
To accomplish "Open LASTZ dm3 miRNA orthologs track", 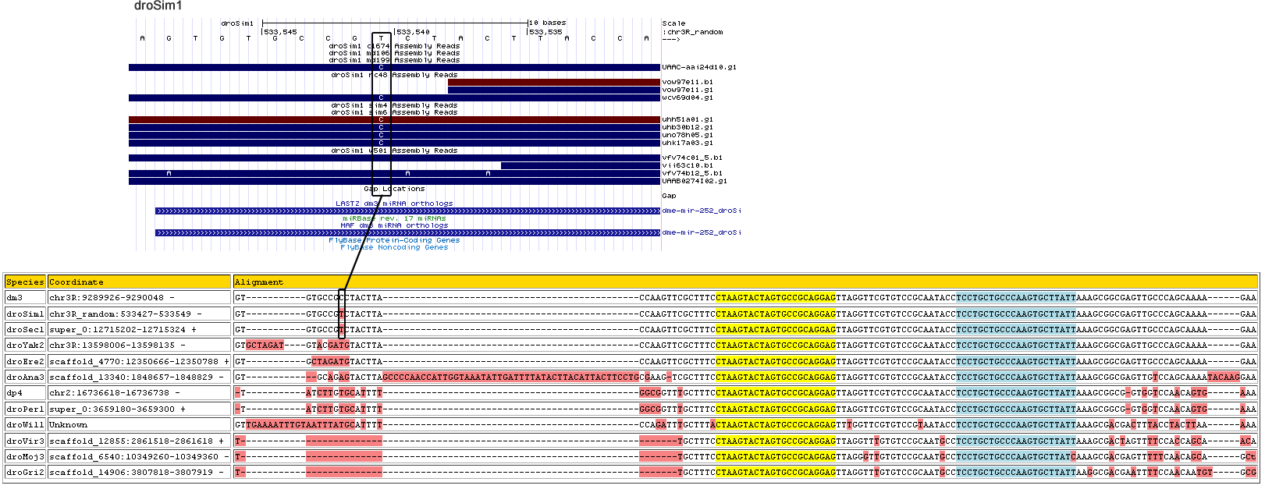I will click(394, 204).
